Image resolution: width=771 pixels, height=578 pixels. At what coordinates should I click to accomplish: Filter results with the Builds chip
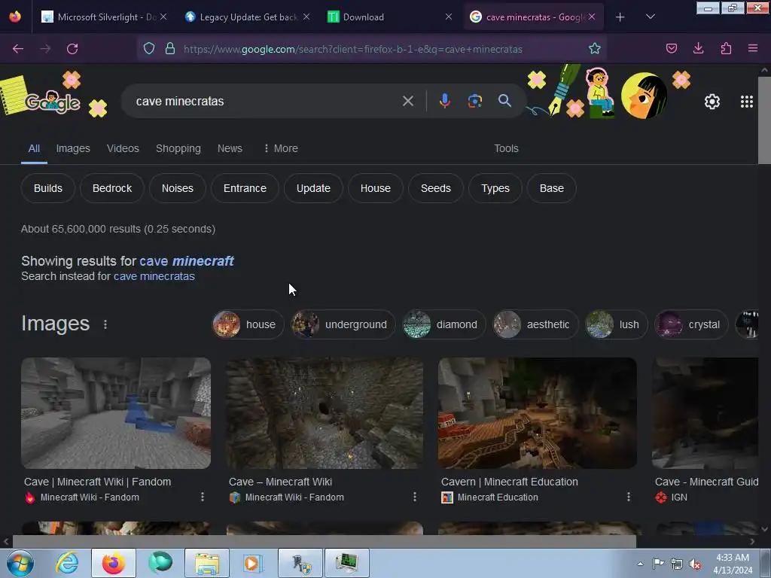(x=47, y=188)
